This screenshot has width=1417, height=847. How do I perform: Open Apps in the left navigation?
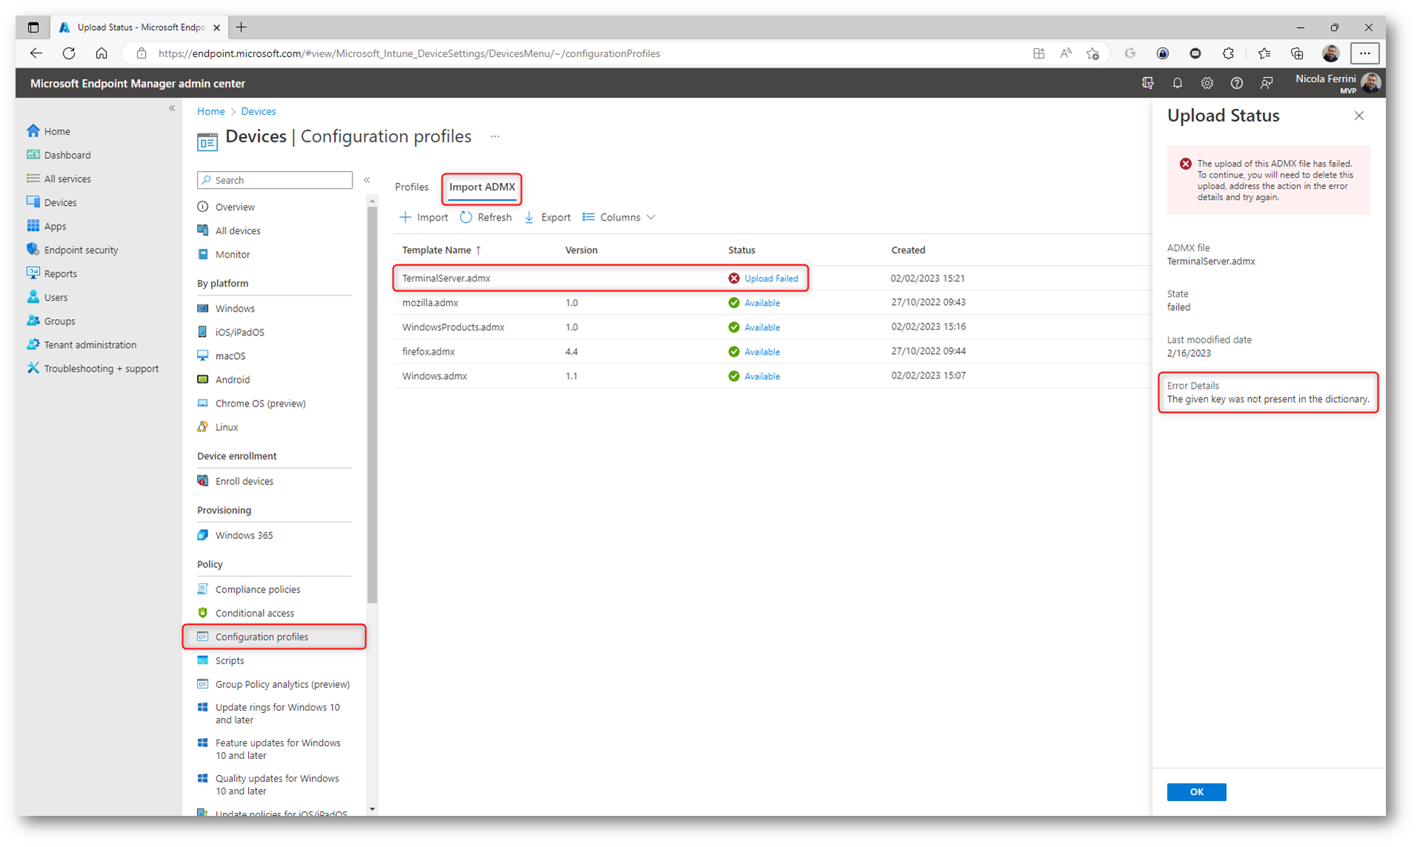55,226
